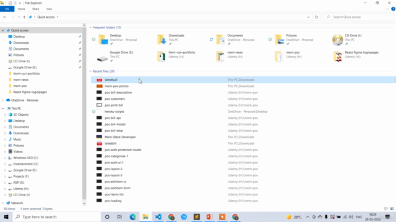Open the CD Drive frequent folder icon
The height and width of the screenshot is (222, 396).
(x=338, y=39)
